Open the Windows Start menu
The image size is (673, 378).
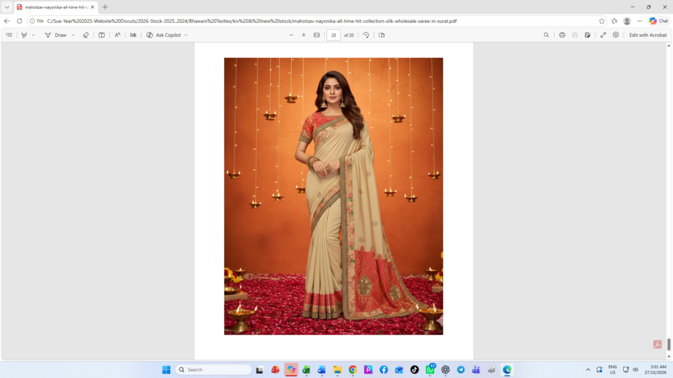pos(166,370)
